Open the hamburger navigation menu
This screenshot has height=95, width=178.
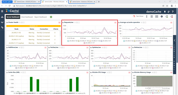pos(2,11)
